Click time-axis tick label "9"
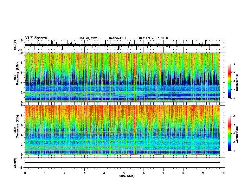This screenshot has width=251, height=194. 203,173
